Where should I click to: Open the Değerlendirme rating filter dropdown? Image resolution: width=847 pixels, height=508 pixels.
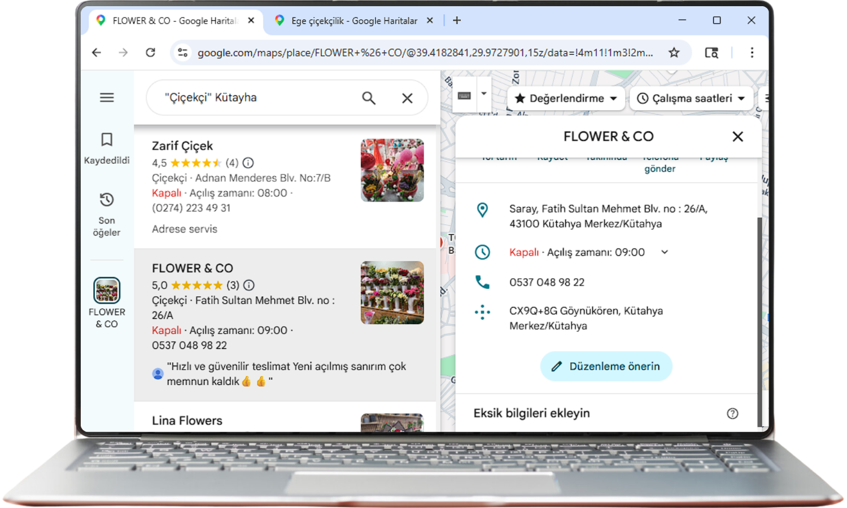(566, 98)
